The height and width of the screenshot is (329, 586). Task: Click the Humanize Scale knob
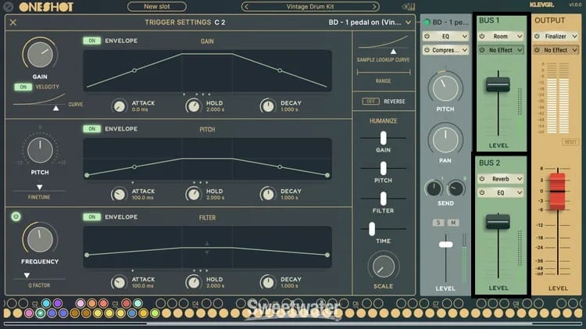pos(384,266)
